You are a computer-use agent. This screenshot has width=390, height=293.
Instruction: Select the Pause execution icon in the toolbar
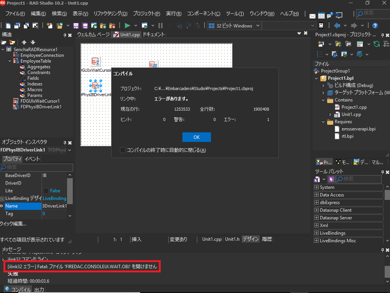(x=160, y=26)
